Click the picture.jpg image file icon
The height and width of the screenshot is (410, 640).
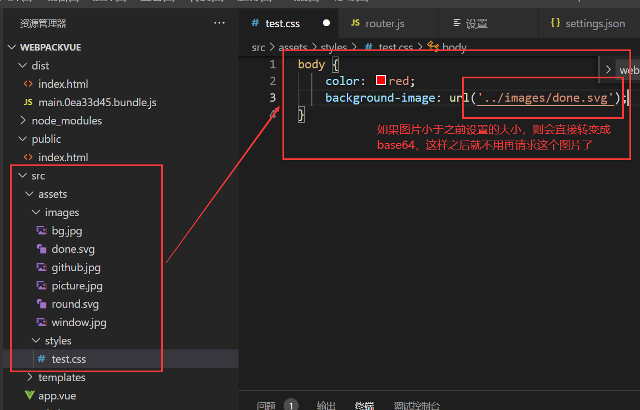(42, 286)
